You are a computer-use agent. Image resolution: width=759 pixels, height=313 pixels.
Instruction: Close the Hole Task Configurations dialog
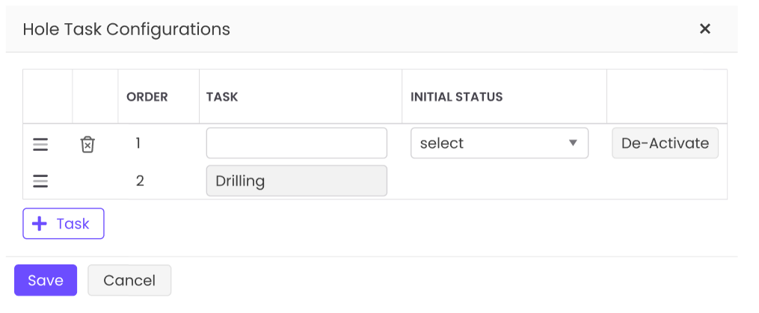[704, 29]
